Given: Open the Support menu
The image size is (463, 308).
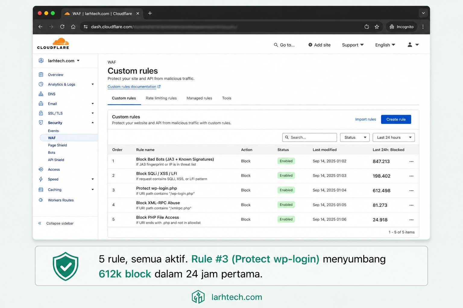Looking at the screenshot, I should pos(353,45).
